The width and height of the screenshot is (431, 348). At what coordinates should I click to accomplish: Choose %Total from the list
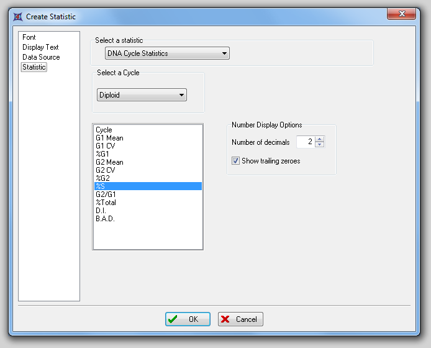[x=106, y=203]
